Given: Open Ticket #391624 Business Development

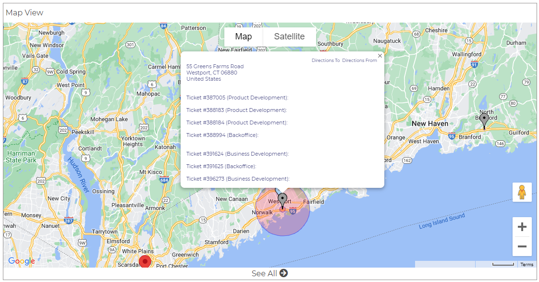Looking at the screenshot, I should coord(237,154).
